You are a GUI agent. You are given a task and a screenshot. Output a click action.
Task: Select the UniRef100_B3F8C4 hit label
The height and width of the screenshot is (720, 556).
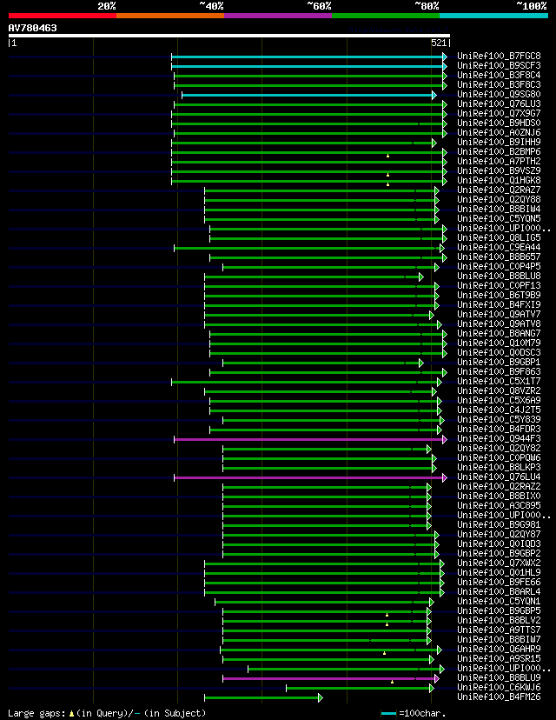click(500, 76)
